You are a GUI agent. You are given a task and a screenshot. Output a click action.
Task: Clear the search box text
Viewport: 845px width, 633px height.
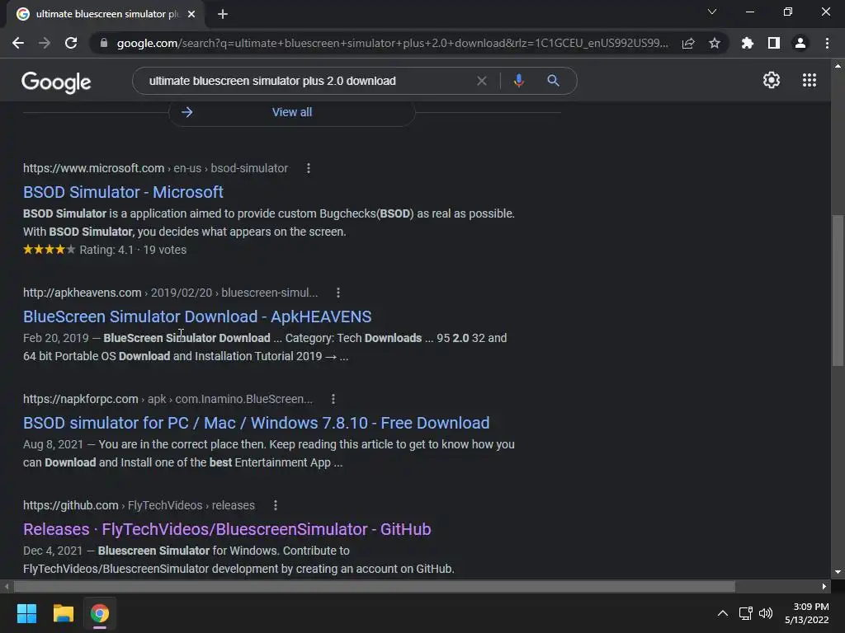click(x=482, y=81)
